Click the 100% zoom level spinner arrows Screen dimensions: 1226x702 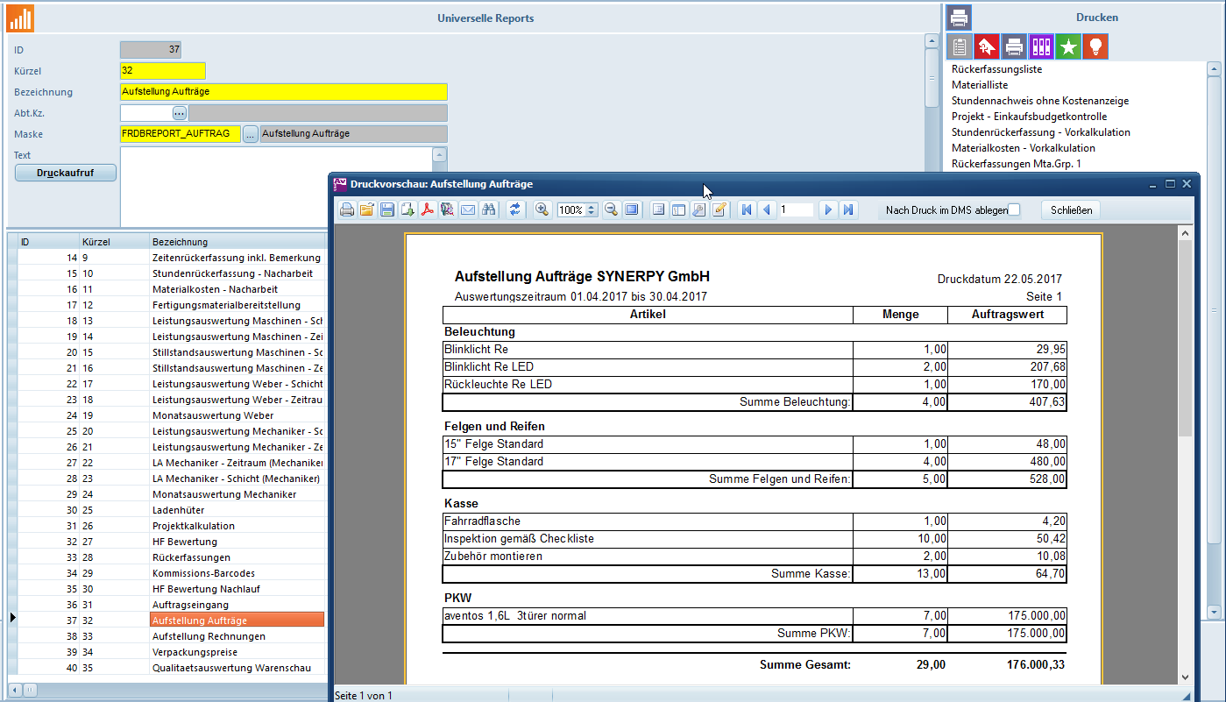(x=592, y=210)
